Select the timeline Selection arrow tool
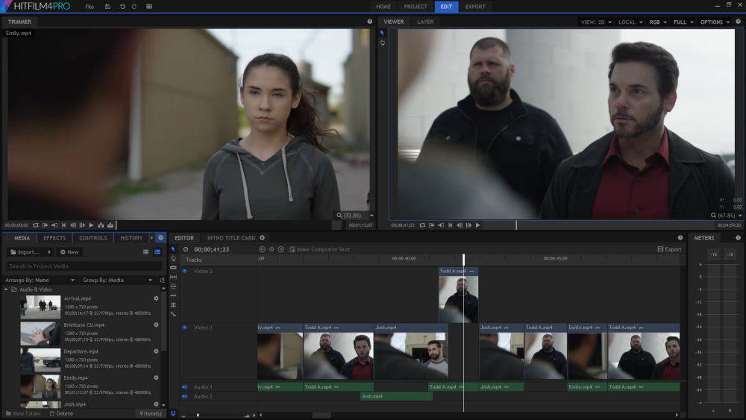Screen dimensions: 746x420 pyautogui.click(x=173, y=248)
